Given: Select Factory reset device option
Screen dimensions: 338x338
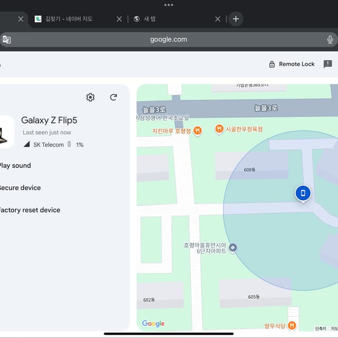Looking at the screenshot, I should point(30,210).
